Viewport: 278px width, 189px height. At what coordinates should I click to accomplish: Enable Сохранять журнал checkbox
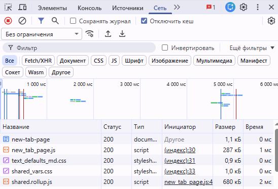[x=73, y=21]
